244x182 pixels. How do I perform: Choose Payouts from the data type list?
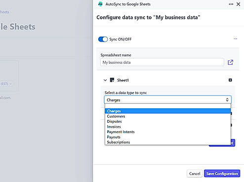[168, 137]
